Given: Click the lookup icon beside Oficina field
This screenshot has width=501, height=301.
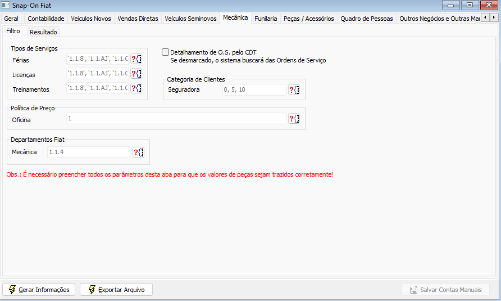Looking at the screenshot, I should [x=294, y=119].
